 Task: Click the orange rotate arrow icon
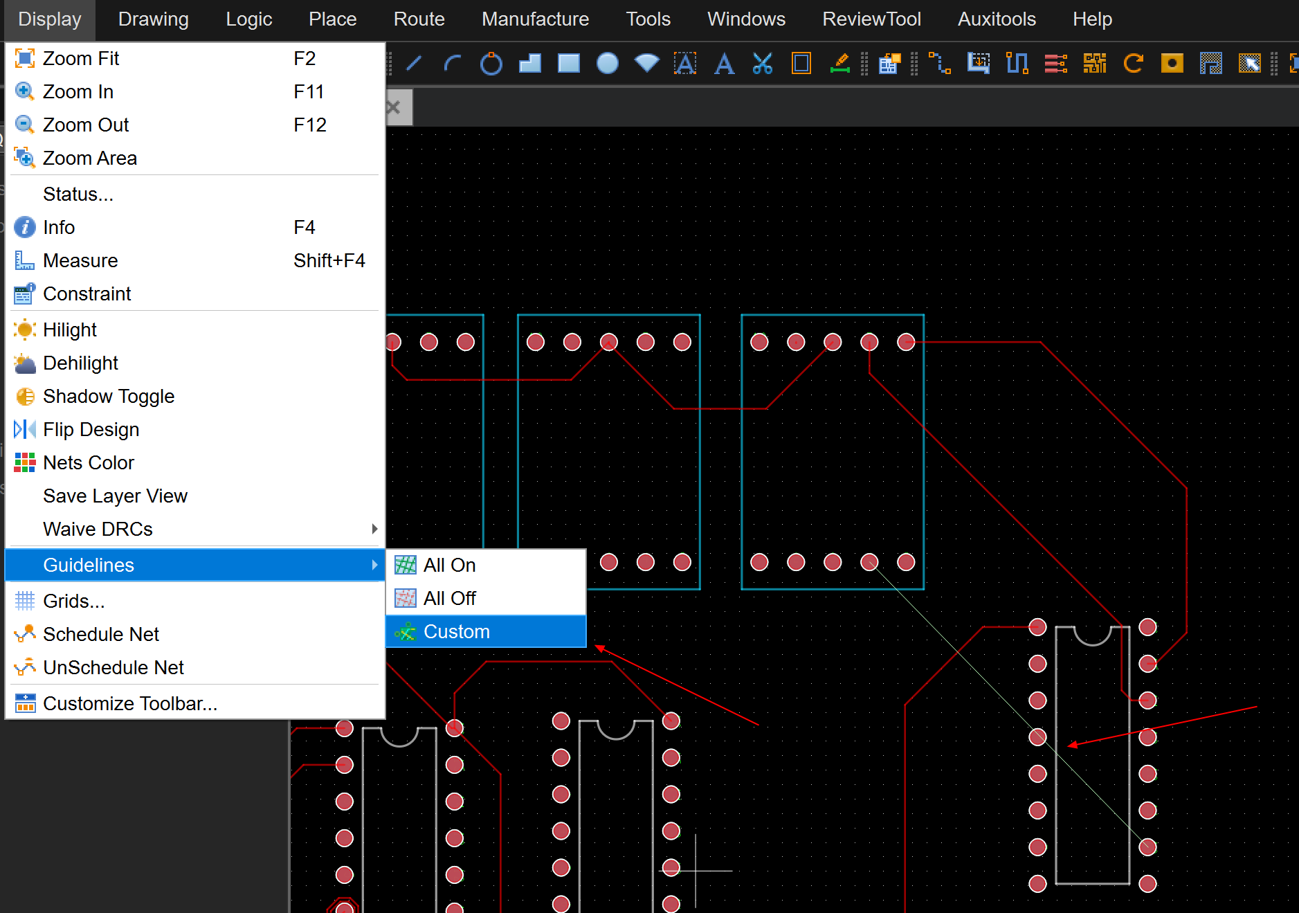[1133, 64]
